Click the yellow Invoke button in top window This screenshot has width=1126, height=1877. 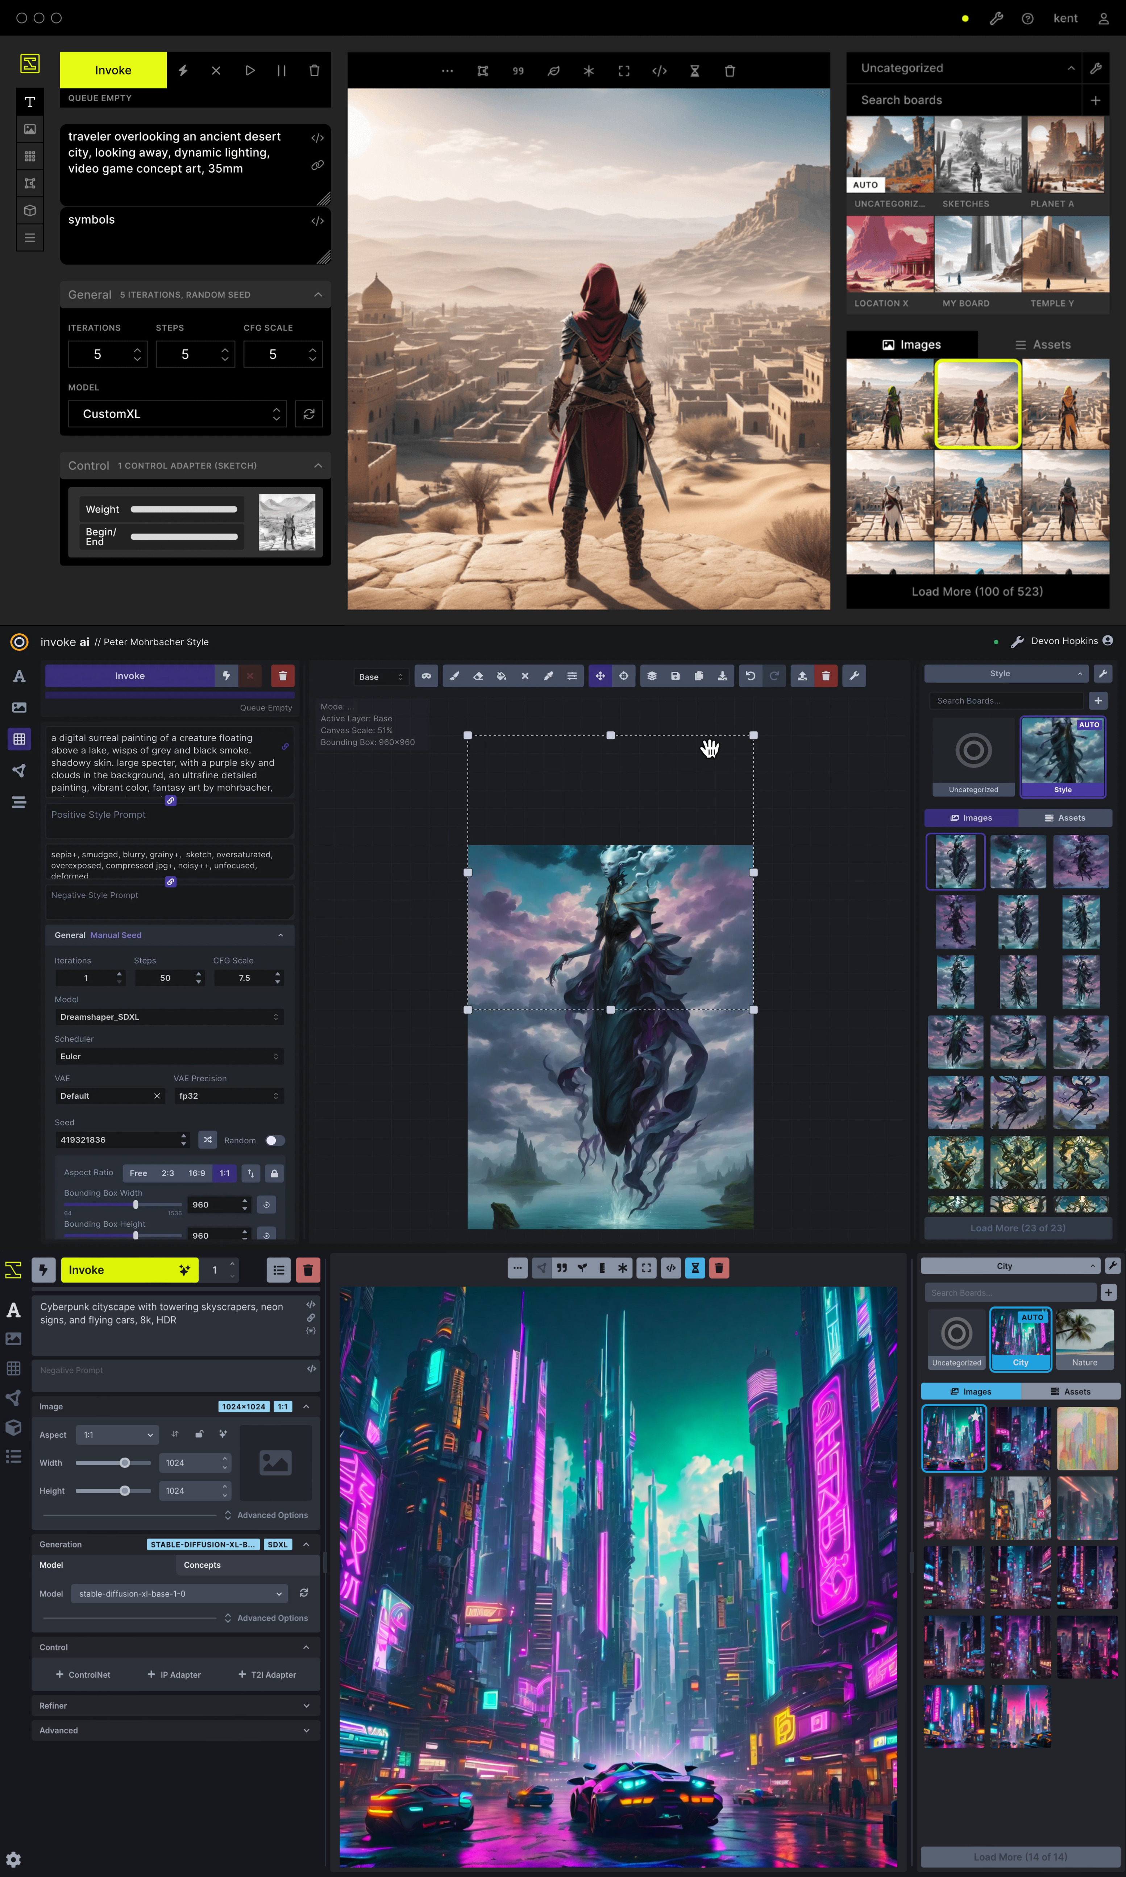tap(113, 71)
